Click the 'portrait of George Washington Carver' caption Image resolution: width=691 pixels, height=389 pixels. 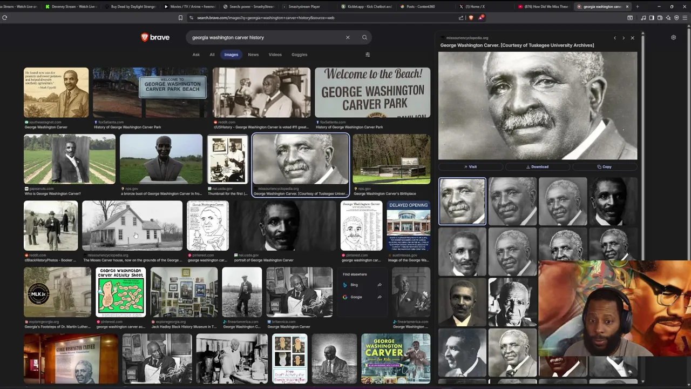(264, 260)
